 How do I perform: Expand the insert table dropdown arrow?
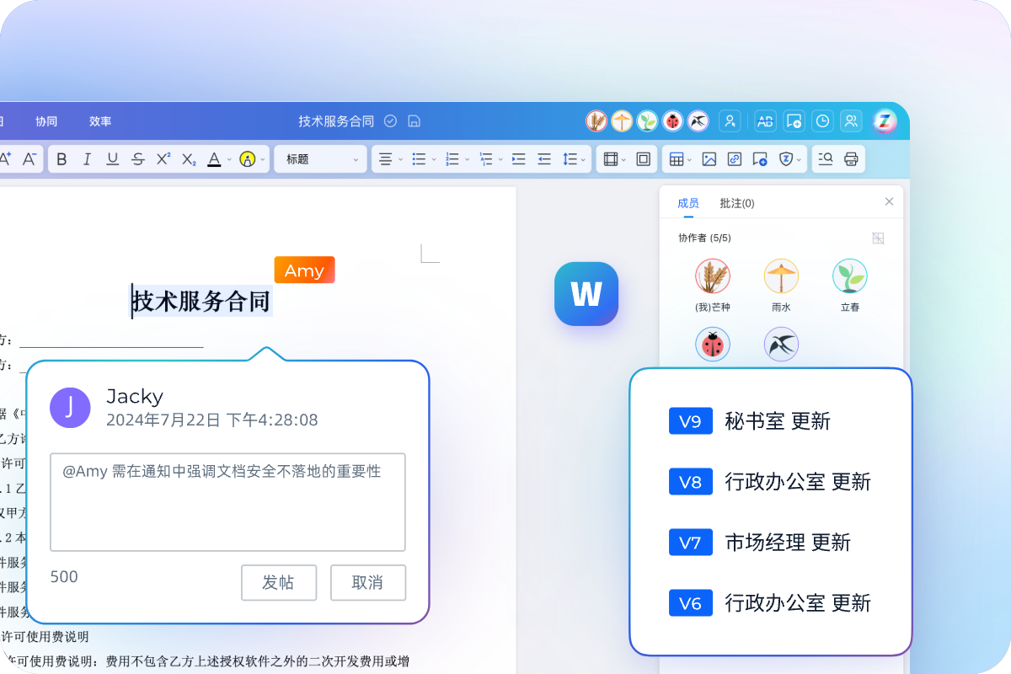click(x=690, y=159)
